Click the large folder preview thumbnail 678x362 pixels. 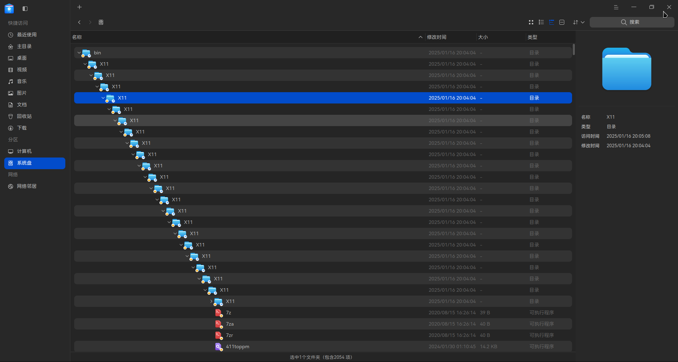coord(627,69)
